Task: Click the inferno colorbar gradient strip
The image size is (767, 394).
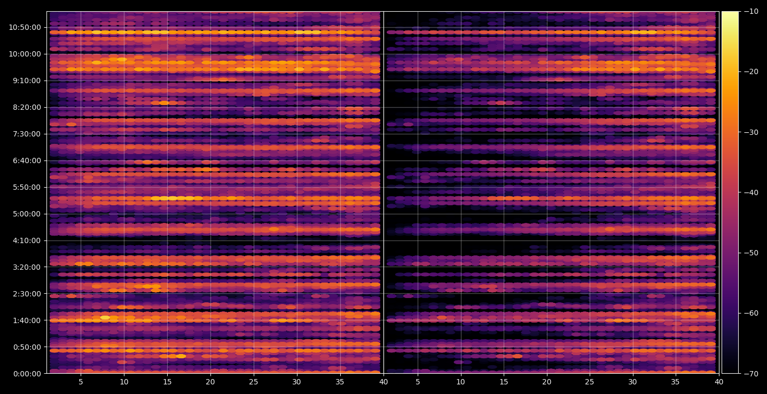Action: [730, 192]
